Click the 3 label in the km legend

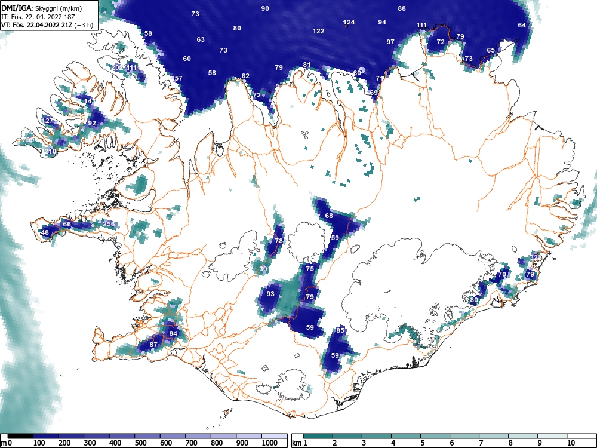tap(364, 443)
